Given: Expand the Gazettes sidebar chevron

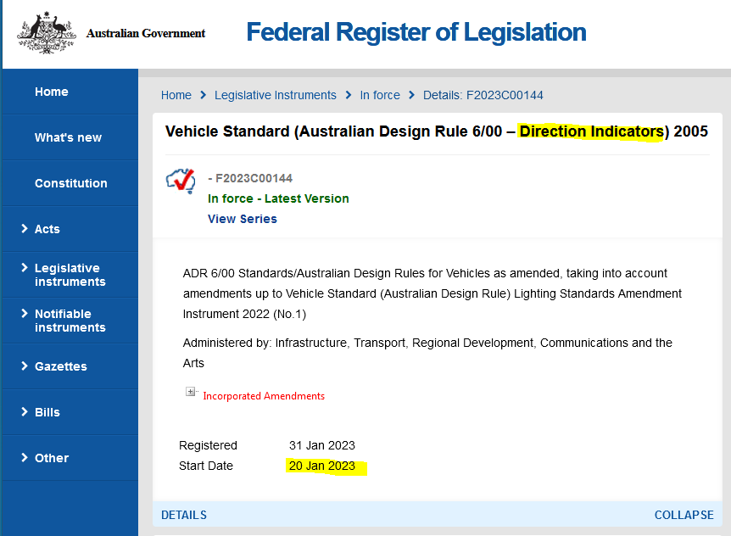Looking at the screenshot, I should [x=25, y=366].
